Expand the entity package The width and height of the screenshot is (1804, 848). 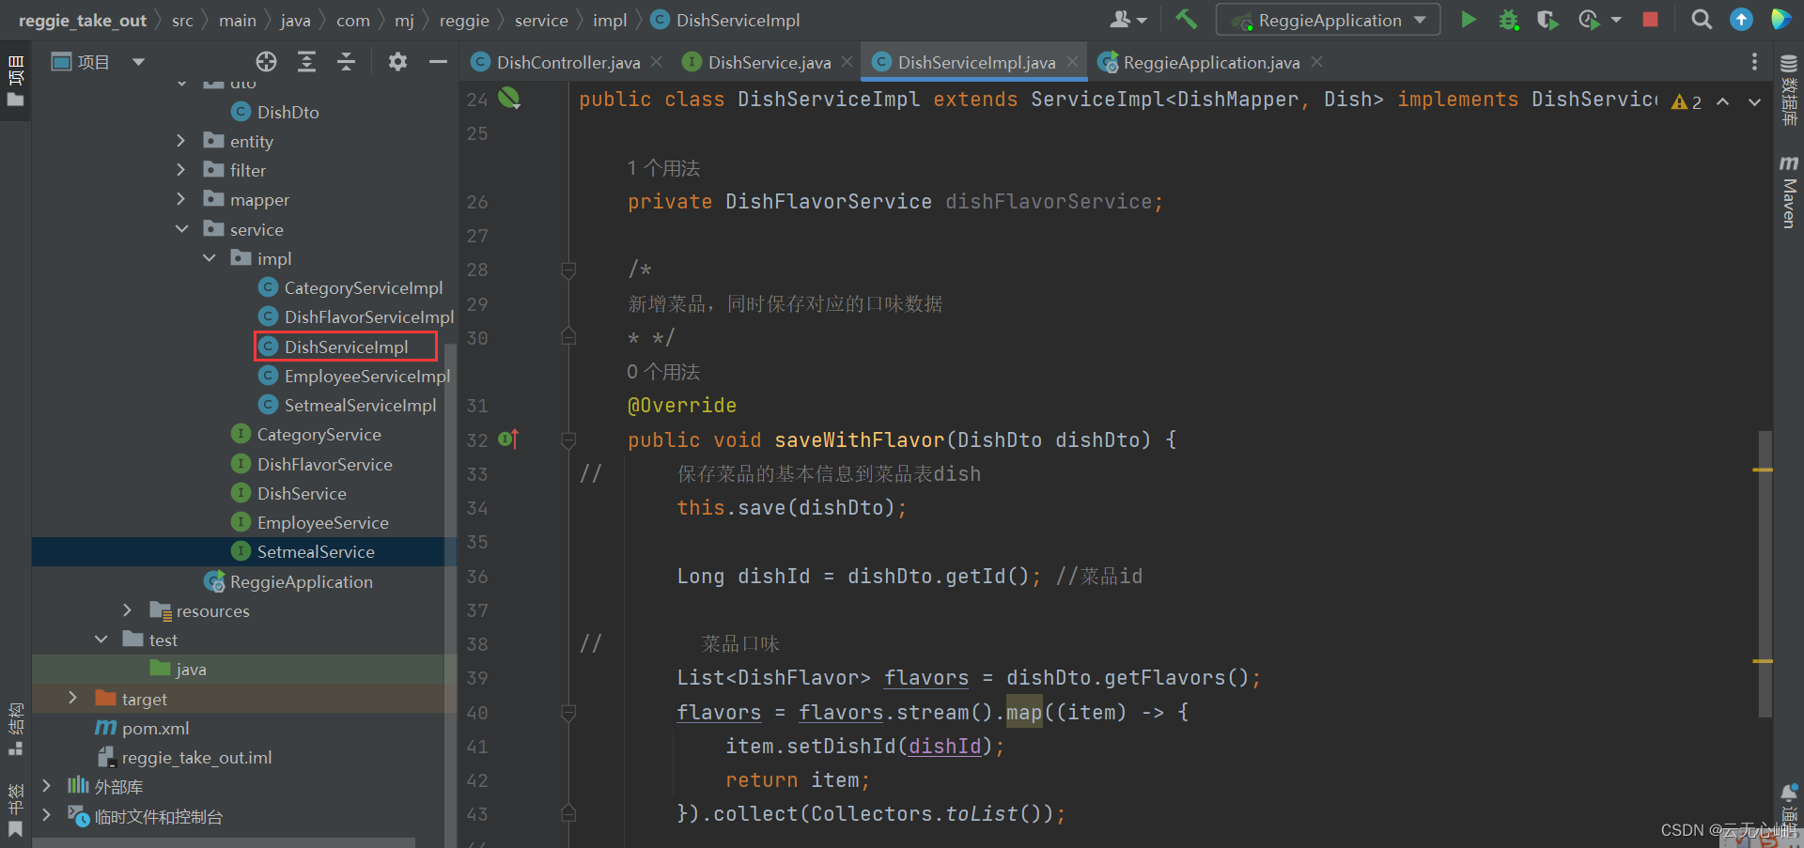coord(180,141)
